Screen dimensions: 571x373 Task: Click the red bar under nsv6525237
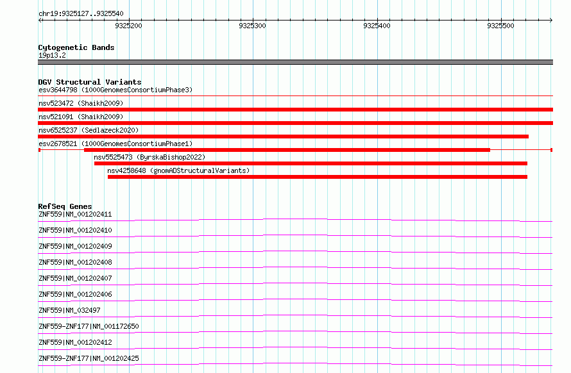[284, 137]
